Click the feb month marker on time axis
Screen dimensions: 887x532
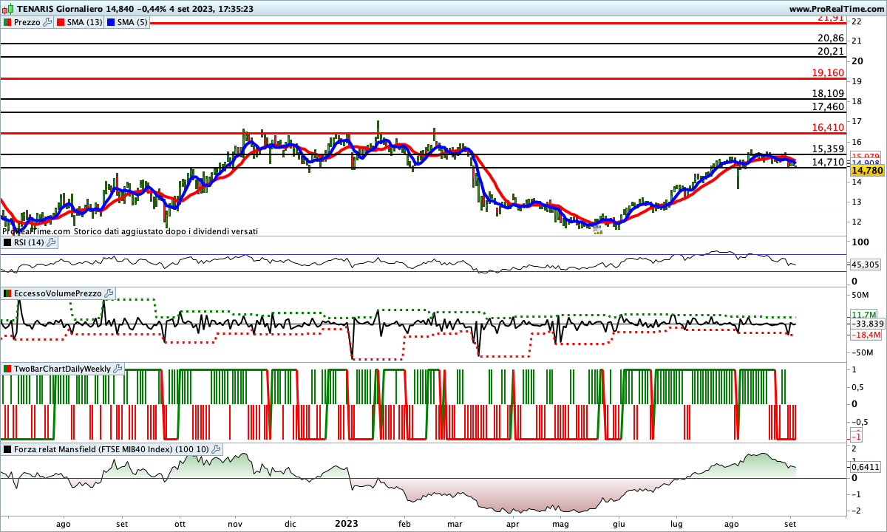[404, 524]
